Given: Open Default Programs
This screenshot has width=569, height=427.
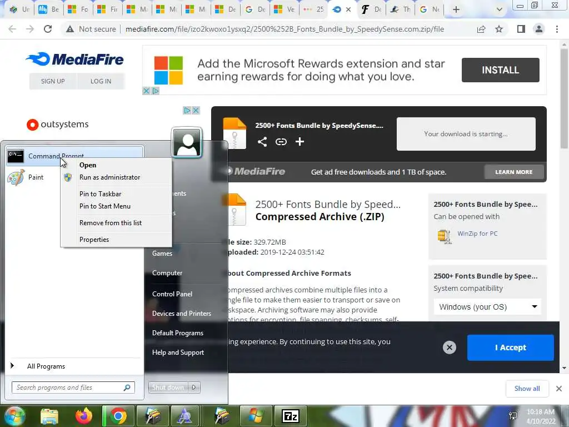Looking at the screenshot, I should (177, 333).
